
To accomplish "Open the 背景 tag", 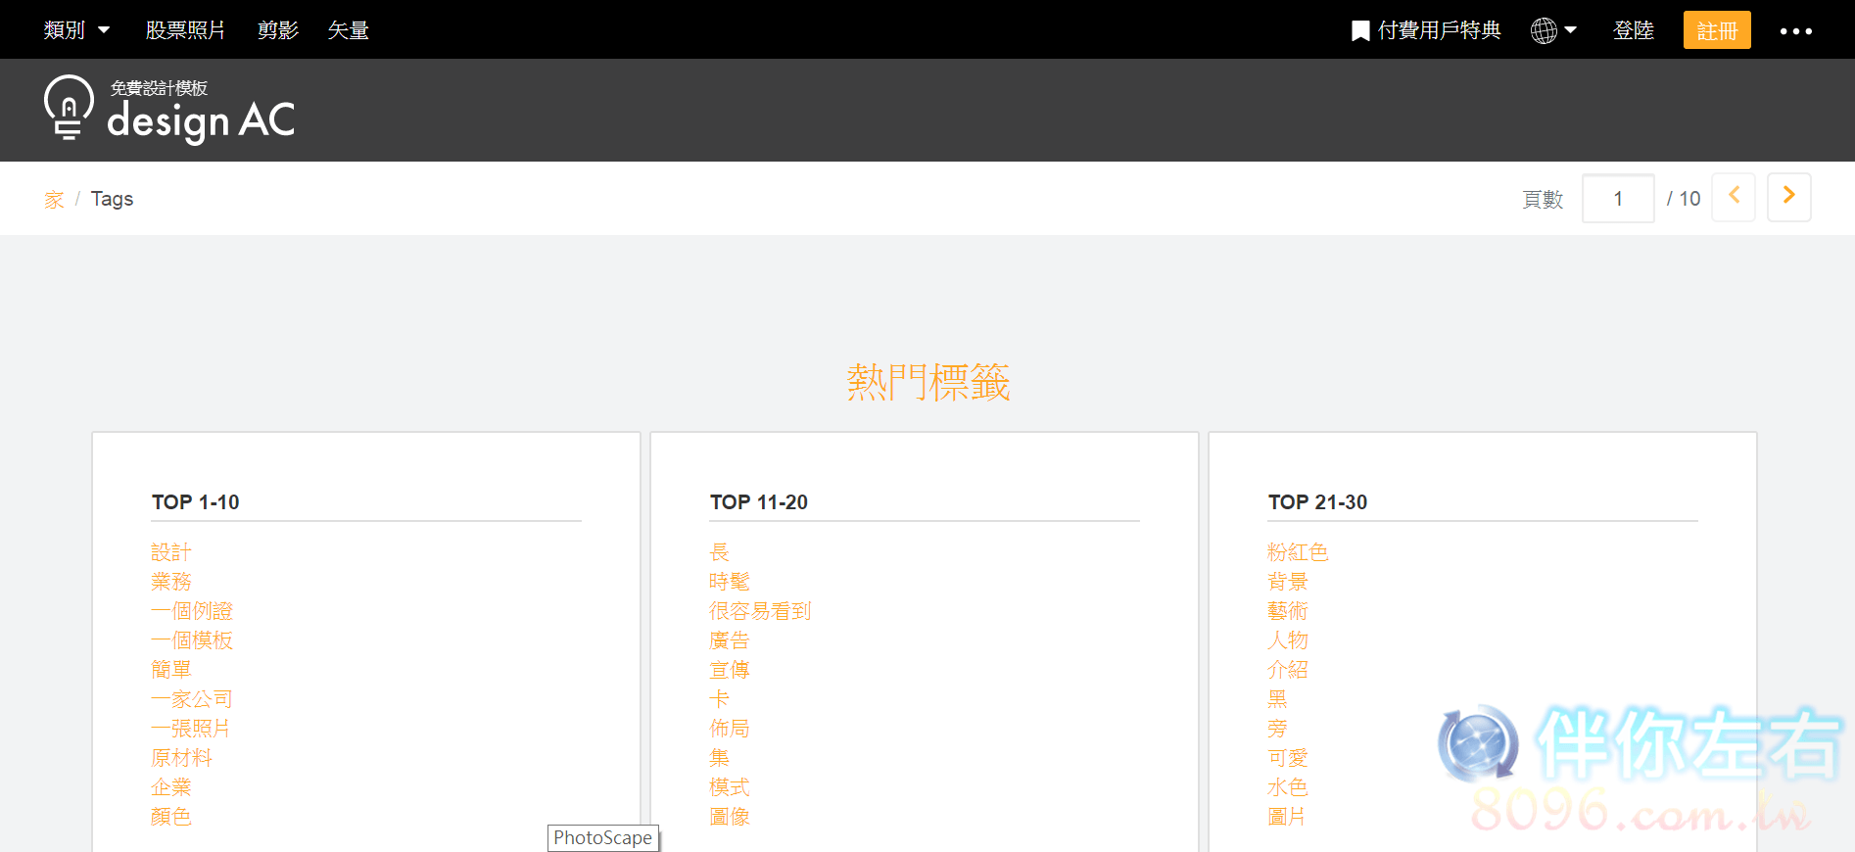I will [1288, 582].
